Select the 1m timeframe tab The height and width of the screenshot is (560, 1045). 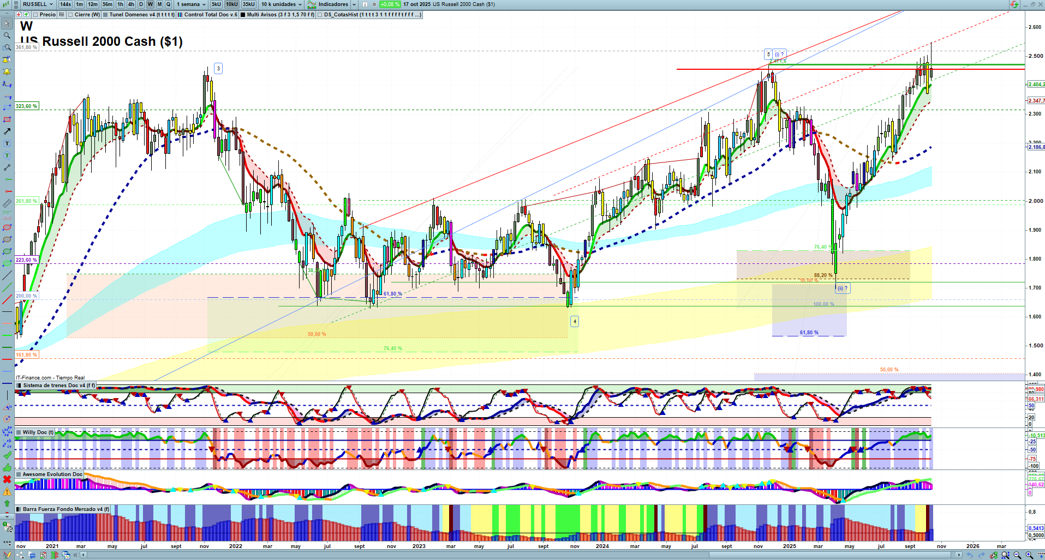click(80, 4)
